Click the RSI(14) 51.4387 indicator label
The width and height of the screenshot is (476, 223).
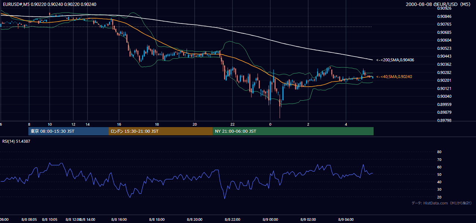[16, 141]
